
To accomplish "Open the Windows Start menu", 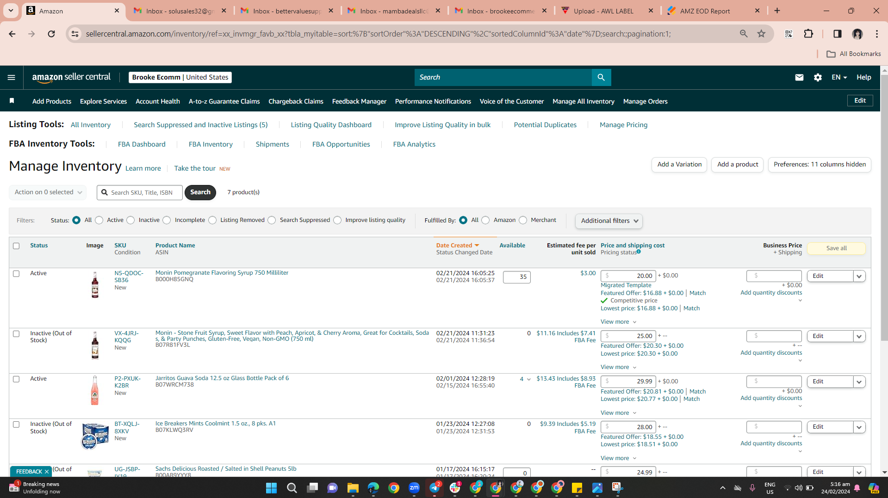I will pos(271,488).
